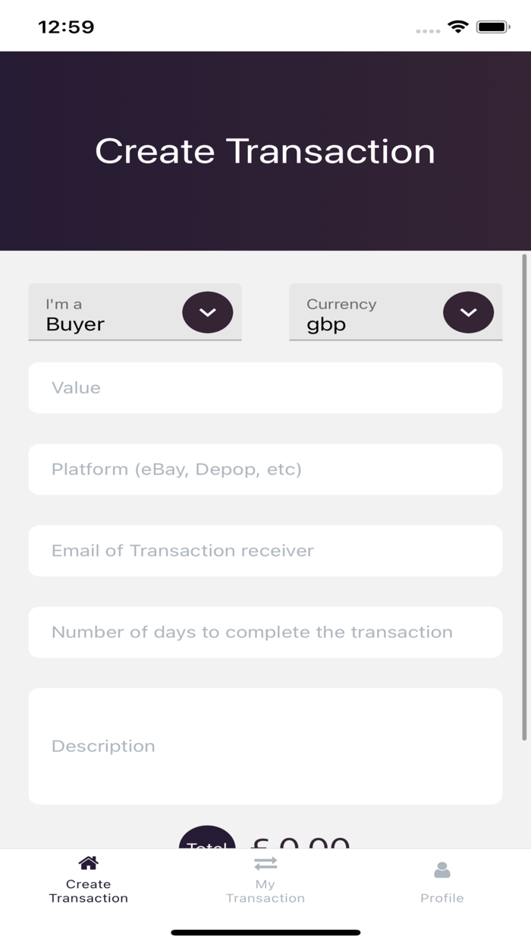Expand the chevron beside Buyer
This screenshot has height=945, width=531.
(207, 312)
